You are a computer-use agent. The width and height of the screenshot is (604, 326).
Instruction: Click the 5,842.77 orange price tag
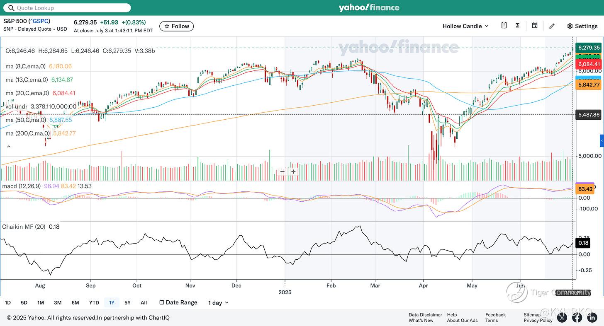tap(589, 85)
